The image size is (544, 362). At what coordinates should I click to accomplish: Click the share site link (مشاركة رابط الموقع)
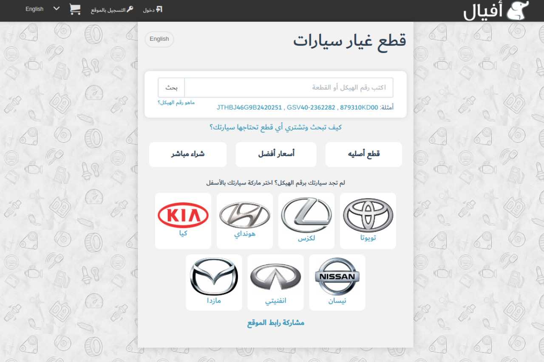click(276, 323)
